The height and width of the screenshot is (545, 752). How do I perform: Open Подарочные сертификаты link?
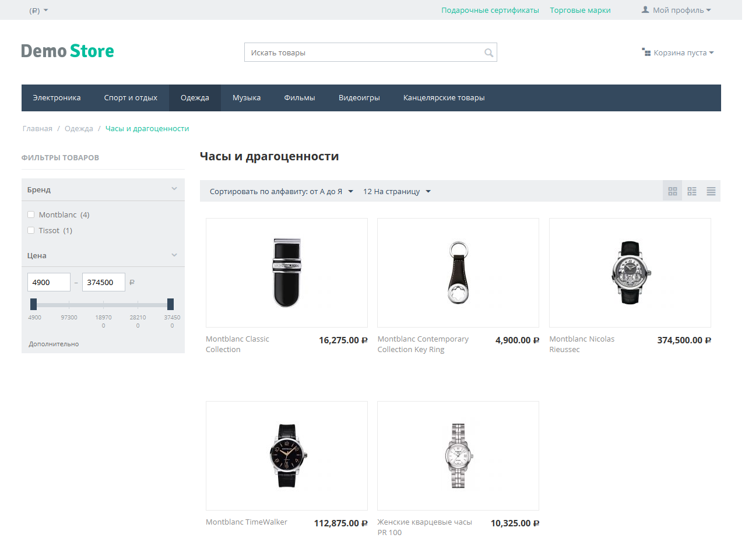(490, 10)
